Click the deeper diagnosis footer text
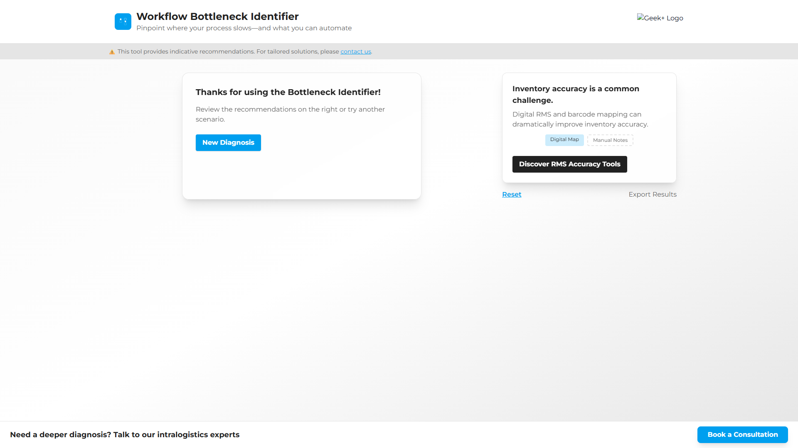The width and height of the screenshot is (798, 448). [125, 434]
